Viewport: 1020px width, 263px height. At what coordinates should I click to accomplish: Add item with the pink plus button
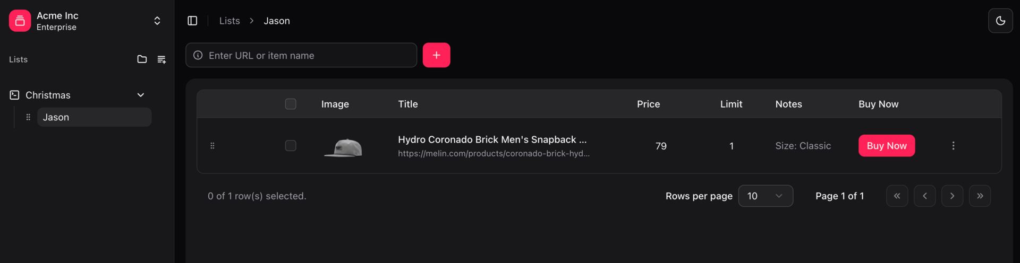[436, 55]
